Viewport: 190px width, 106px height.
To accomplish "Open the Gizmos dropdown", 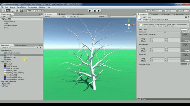I will point(102,16).
